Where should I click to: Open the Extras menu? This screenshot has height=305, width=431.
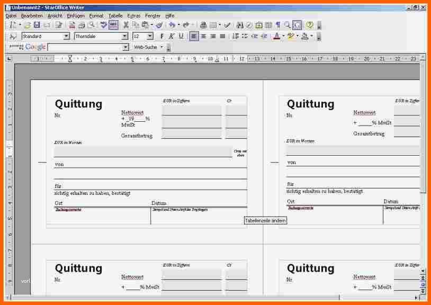coord(134,16)
